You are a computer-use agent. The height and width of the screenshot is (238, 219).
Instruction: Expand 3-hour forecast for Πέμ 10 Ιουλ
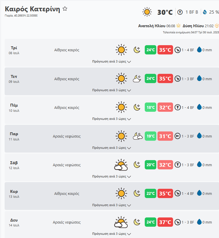point(112,119)
